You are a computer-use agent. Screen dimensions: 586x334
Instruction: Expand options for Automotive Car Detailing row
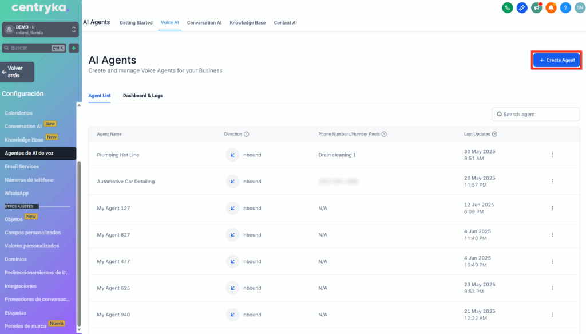552,182
